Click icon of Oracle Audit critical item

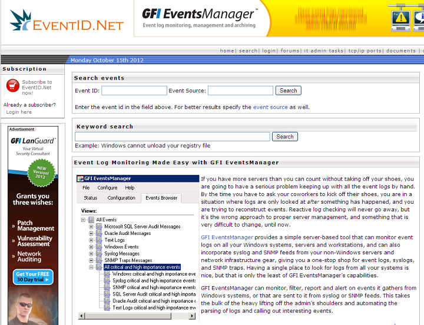[107, 301]
